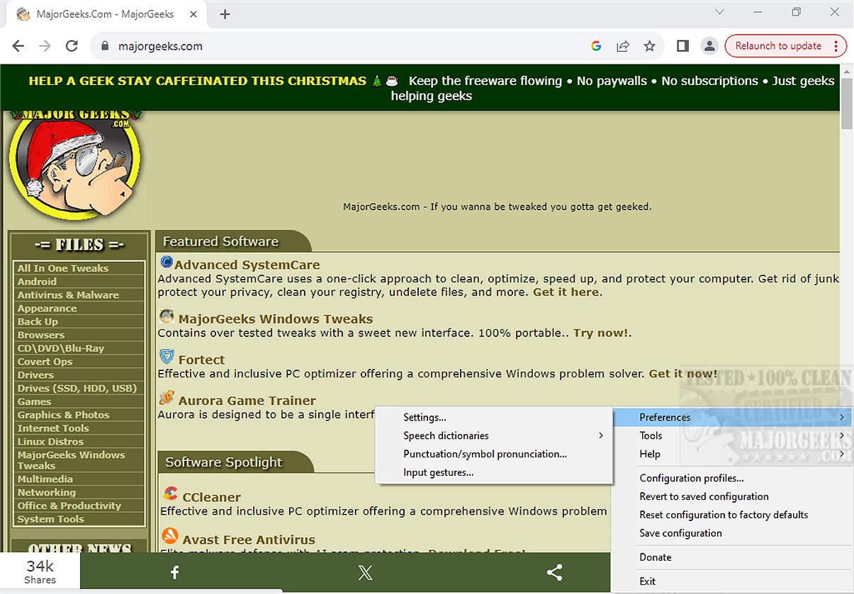The image size is (854, 594).
Task: Click the browser forward arrow
Action: (45, 46)
